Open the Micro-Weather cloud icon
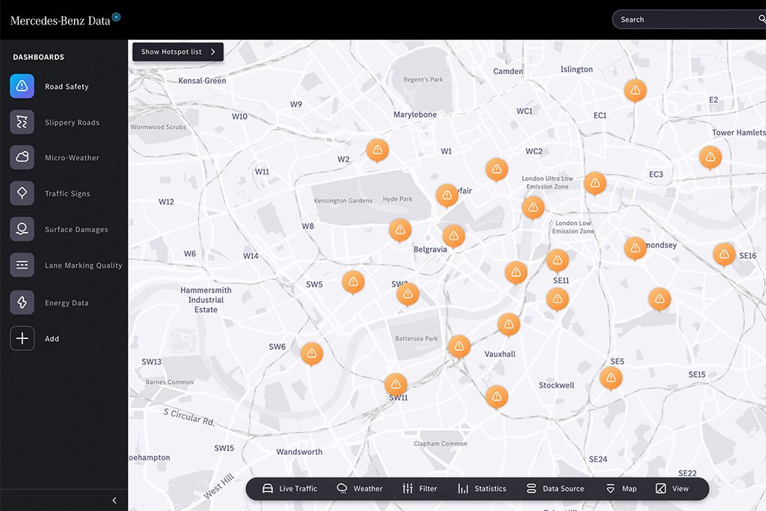The width and height of the screenshot is (766, 511). [22, 157]
